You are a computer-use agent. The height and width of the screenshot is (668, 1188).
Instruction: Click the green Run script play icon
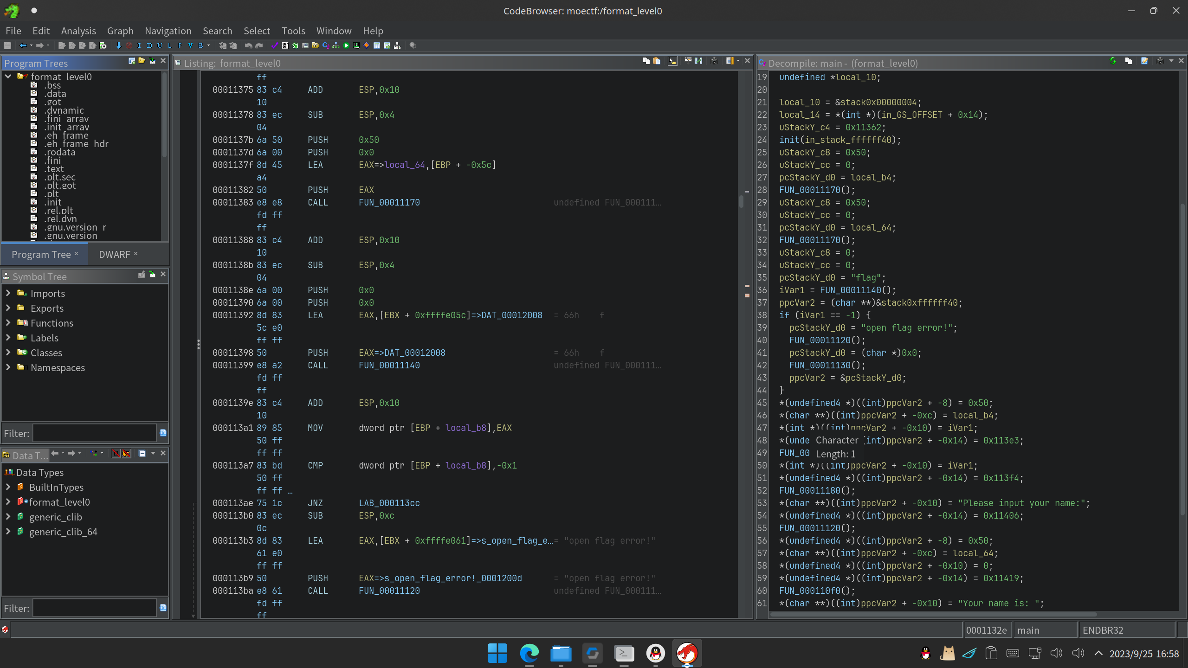(346, 45)
